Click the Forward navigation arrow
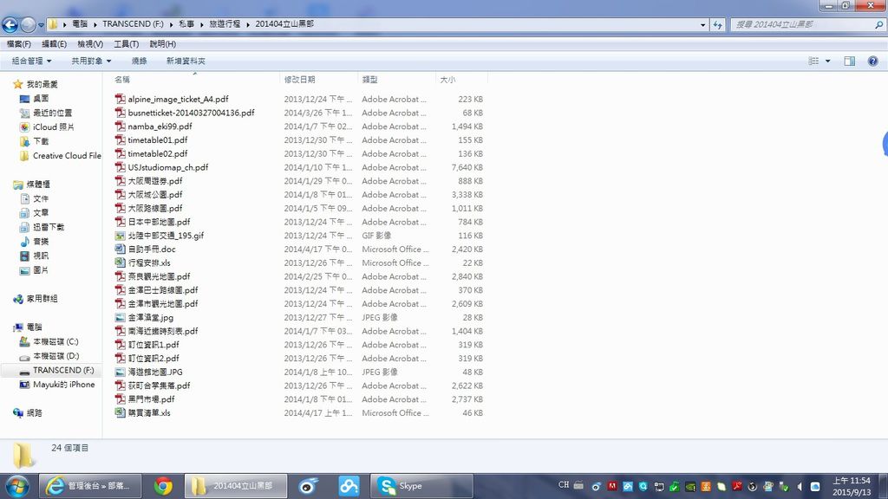This screenshot has height=499, width=888. (x=28, y=24)
